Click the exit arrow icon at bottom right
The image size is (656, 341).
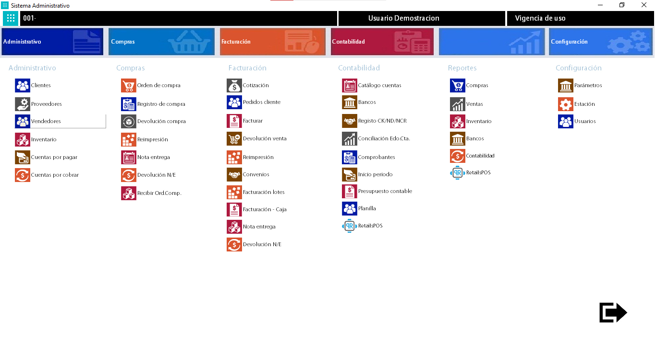click(x=613, y=313)
